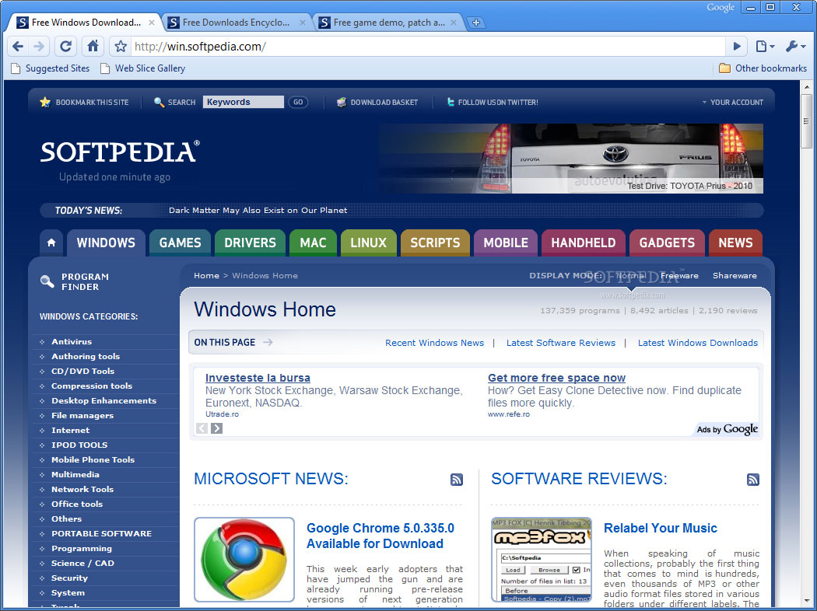817x611 pixels.
Task: Reload the page with the refresh icon
Action: pyautogui.click(x=65, y=47)
